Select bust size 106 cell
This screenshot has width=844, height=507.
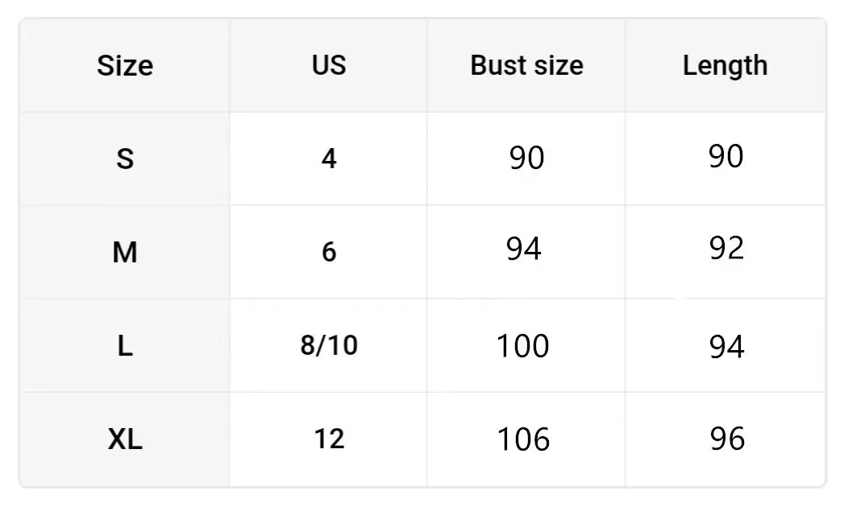[522, 439]
